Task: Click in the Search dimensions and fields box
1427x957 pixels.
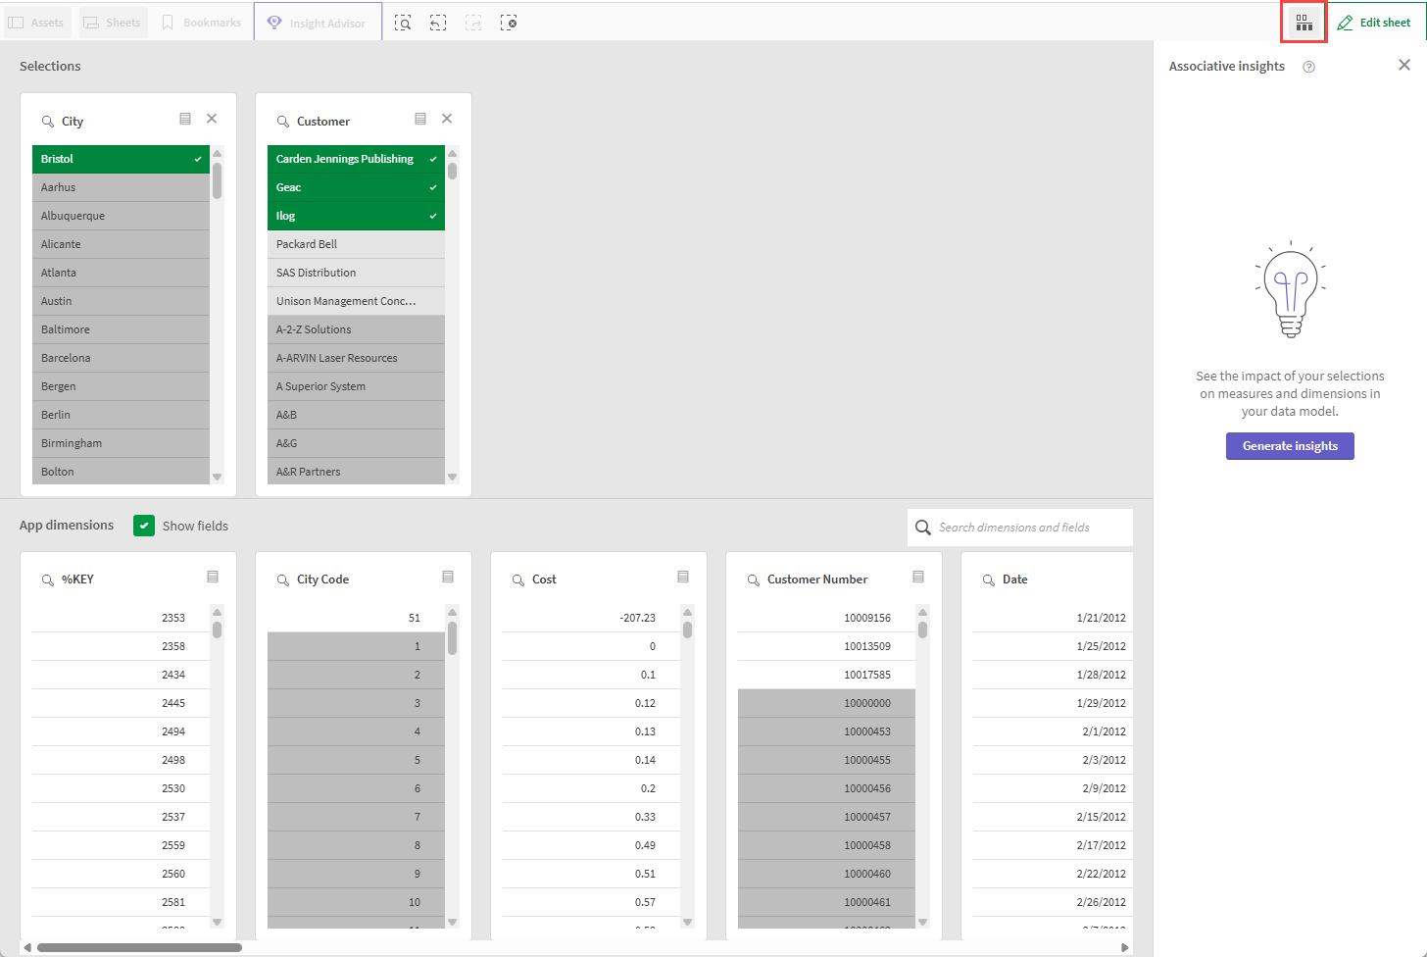Action: coord(1019,528)
